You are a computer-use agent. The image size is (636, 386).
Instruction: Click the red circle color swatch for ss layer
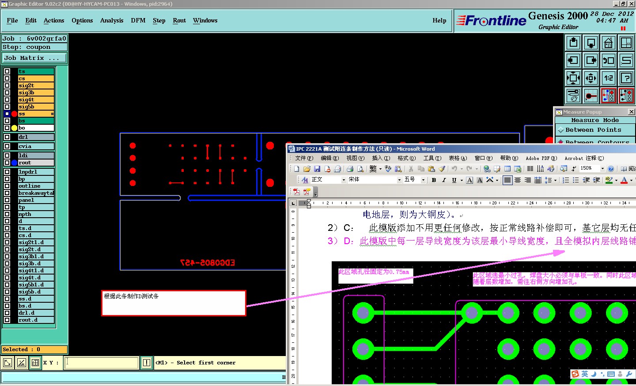point(14,114)
